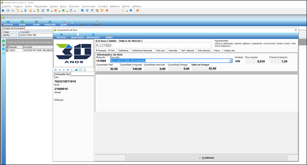Enable the Descrição search checkbox

coord(167,50)
